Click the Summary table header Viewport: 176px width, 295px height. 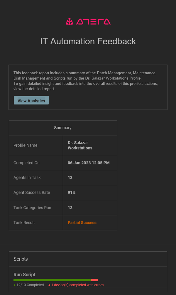[x=62, y=127]
